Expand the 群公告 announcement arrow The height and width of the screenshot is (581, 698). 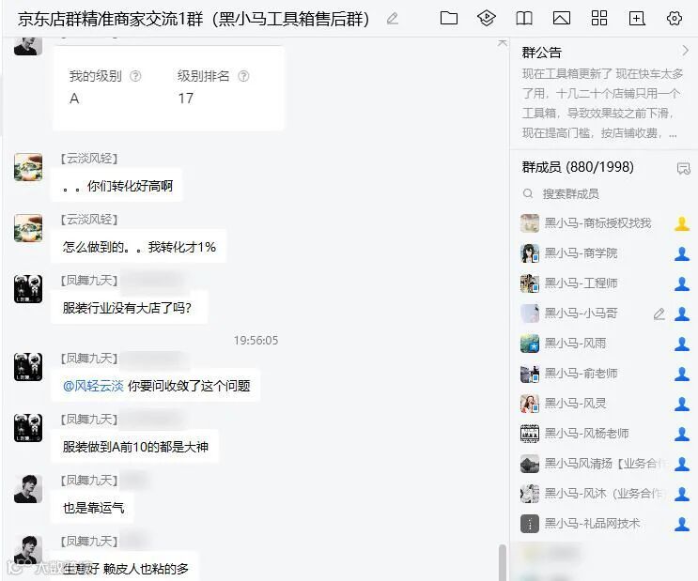(685, 51)
